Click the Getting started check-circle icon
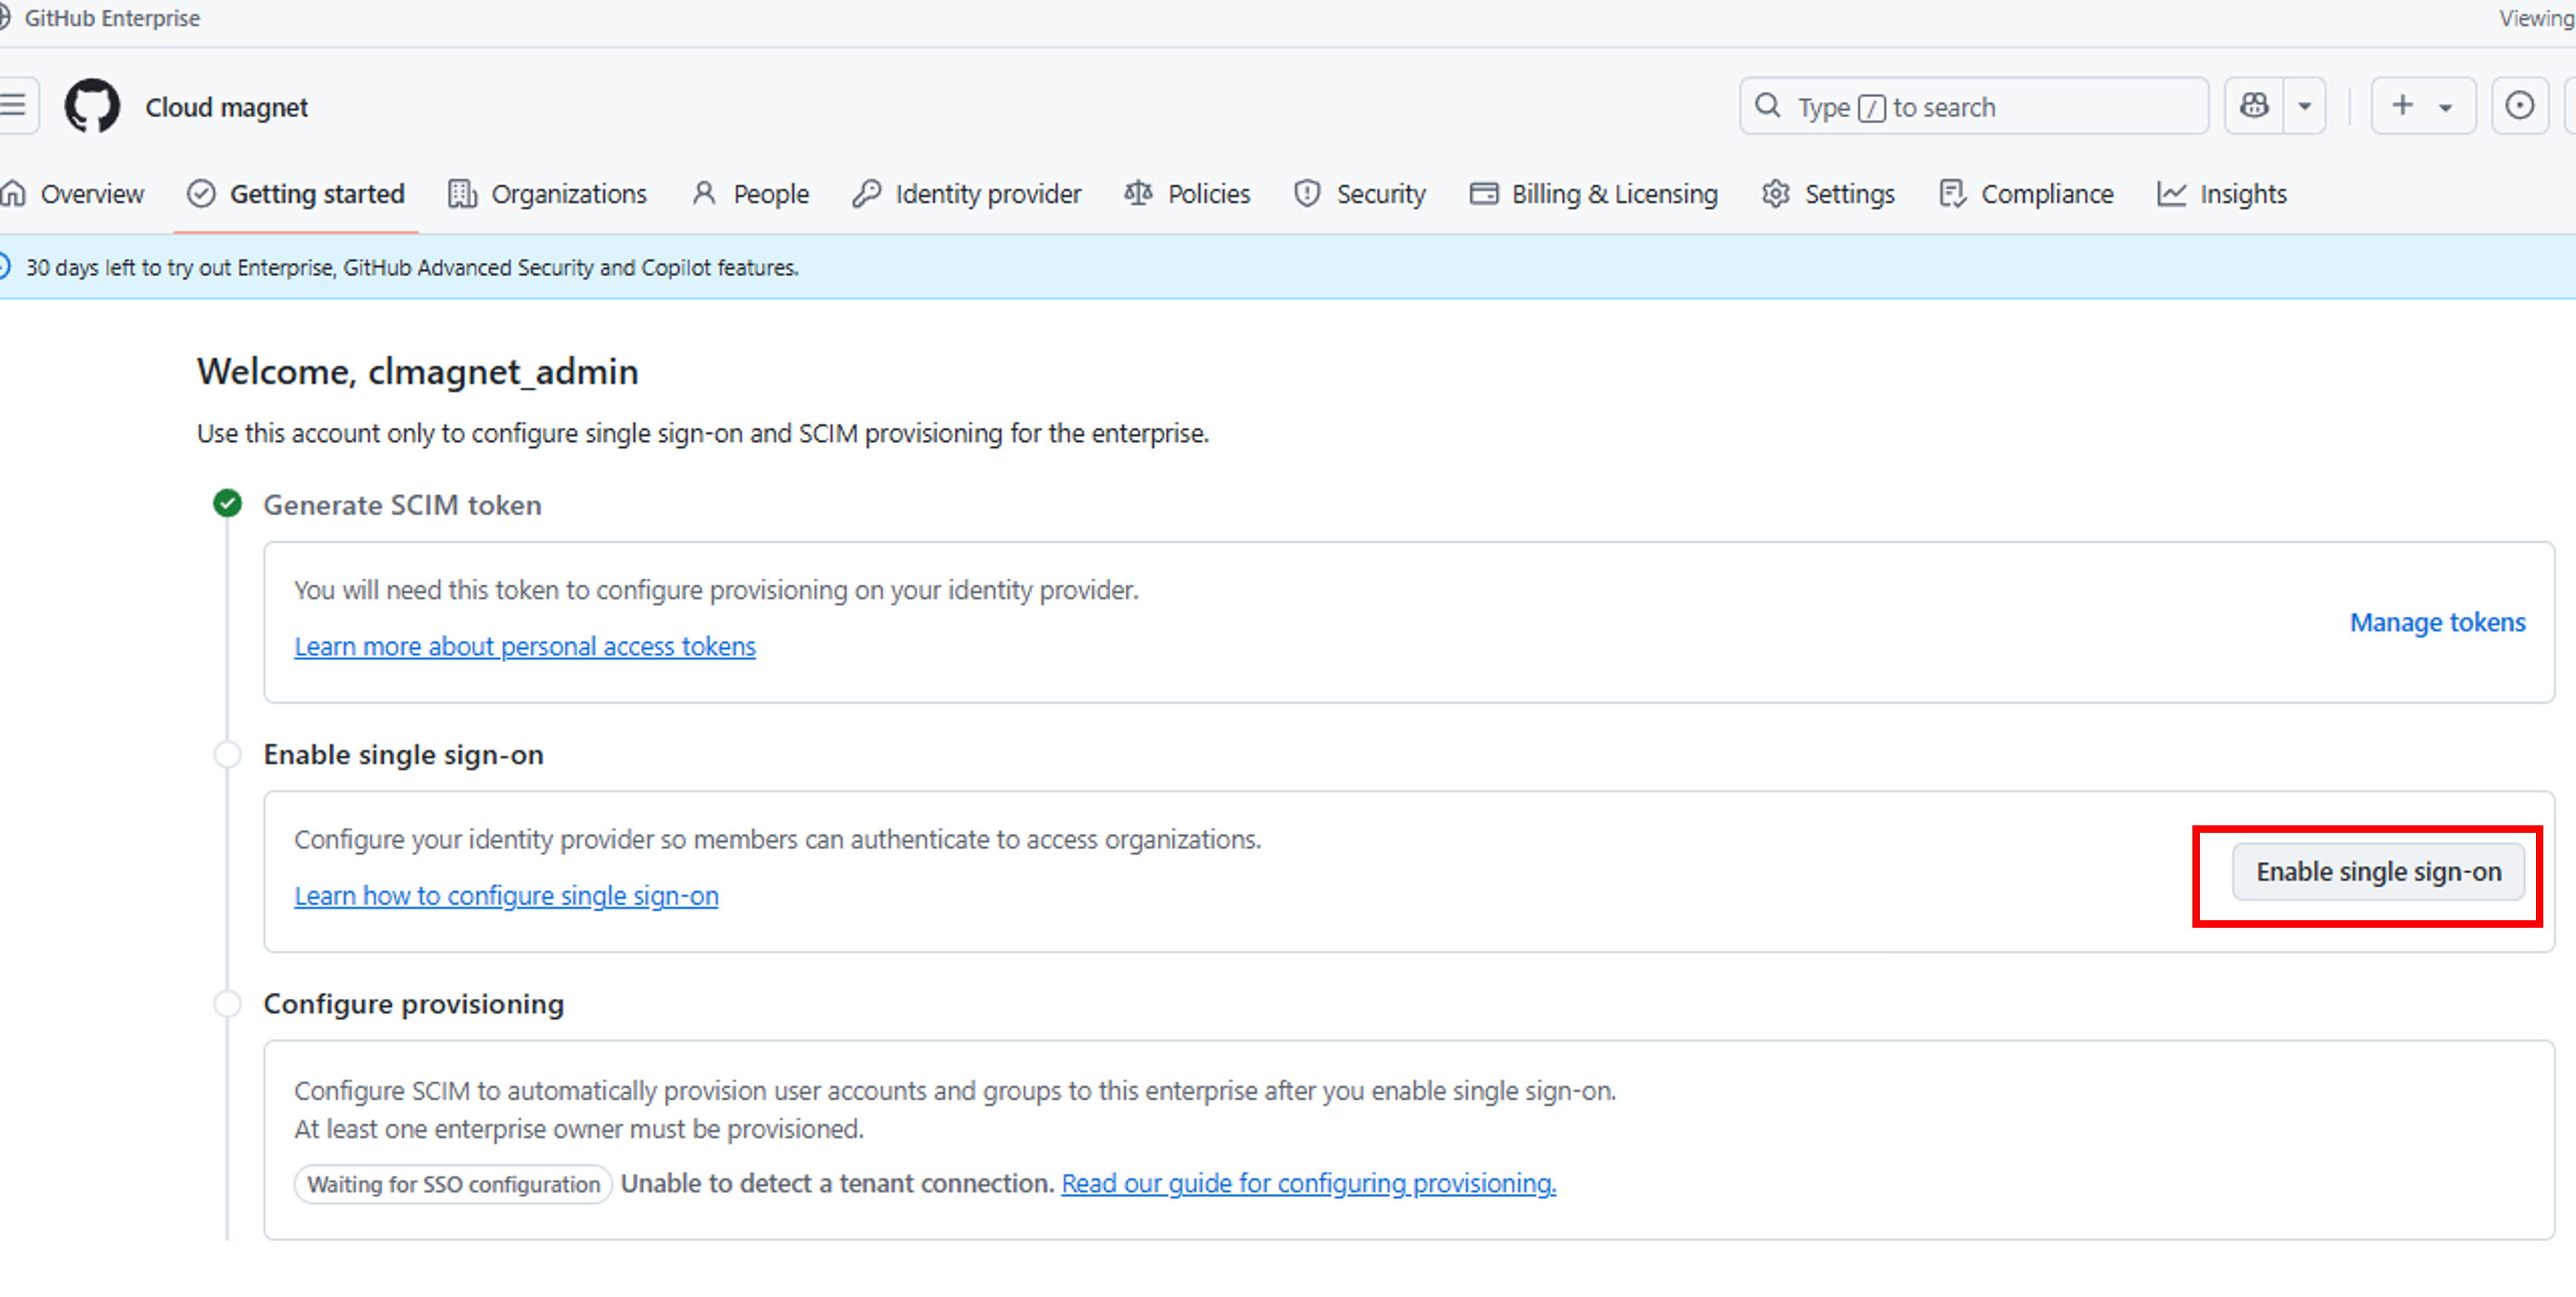Image resolution: width=2576 pixels, height=1297 pixels. pyautogui.click(x=201, y=193)
